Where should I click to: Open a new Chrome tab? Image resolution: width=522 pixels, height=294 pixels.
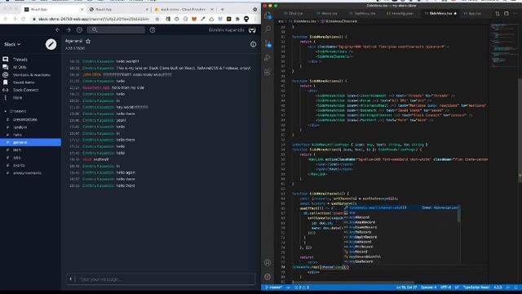click(x=223, y=9)
